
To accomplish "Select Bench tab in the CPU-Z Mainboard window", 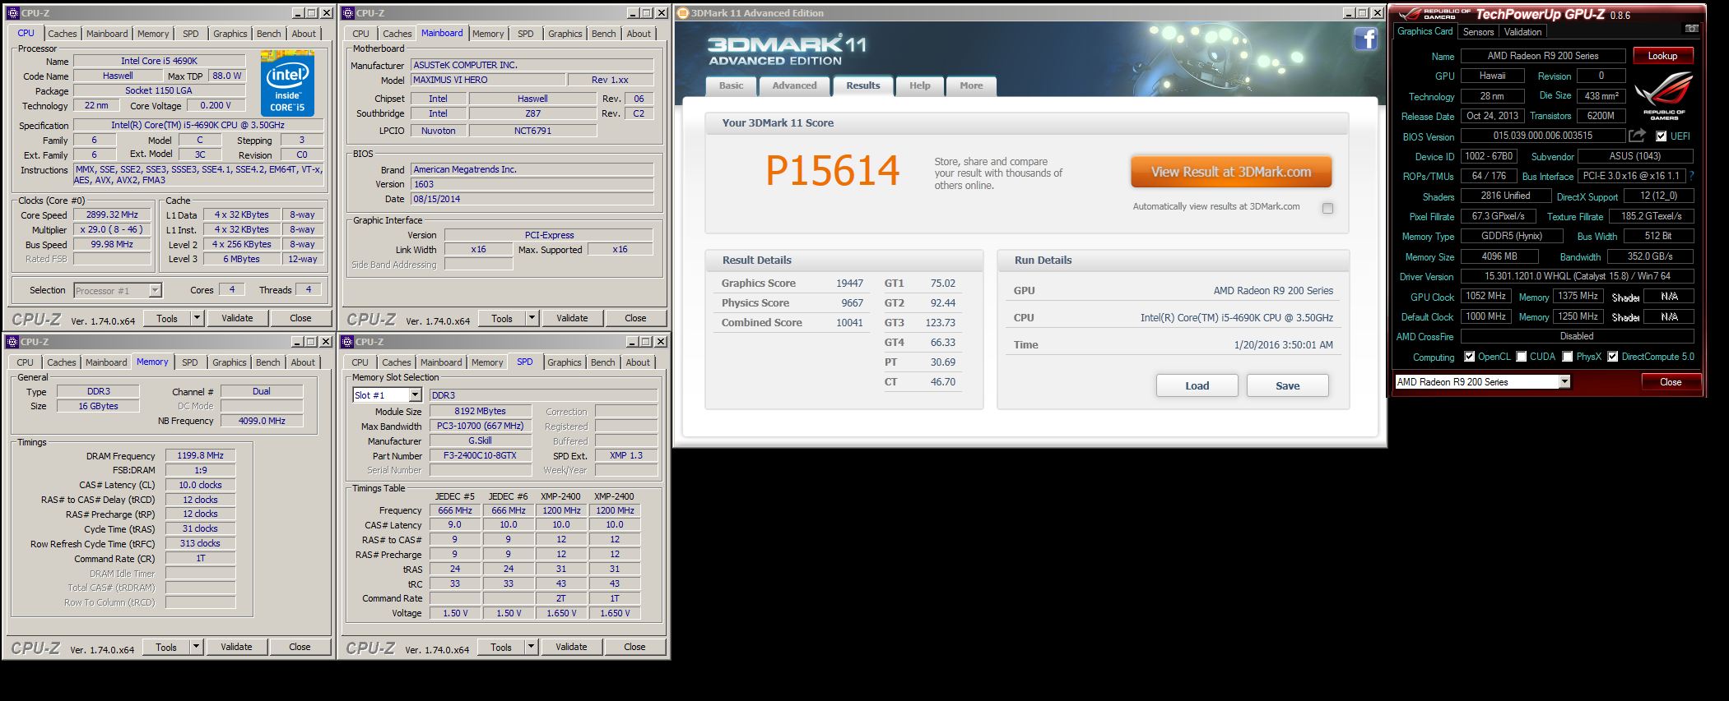I will [x=603, y=34].
